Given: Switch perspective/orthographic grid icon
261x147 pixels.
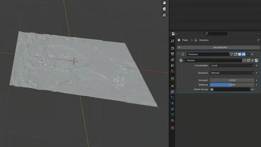Looking at the screenshot, I should (x=164, y=15).
